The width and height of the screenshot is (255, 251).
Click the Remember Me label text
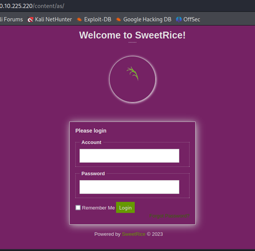[x=98, y=208]
